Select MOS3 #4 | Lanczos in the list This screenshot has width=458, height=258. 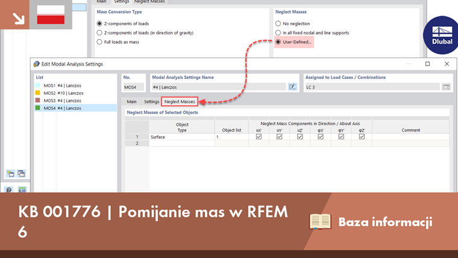tap(75, 101)
